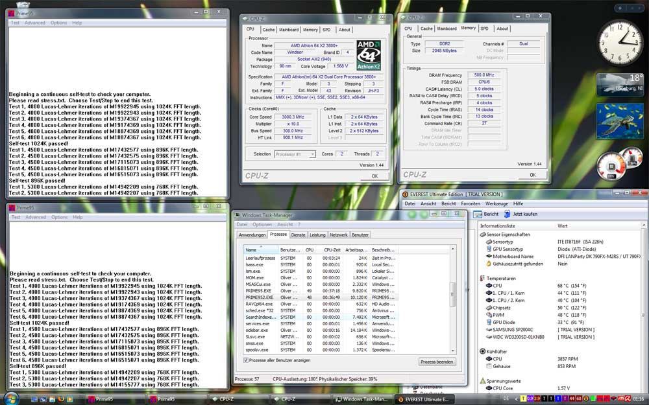Screen dimensions: 649x405
Task: Click OK in the CPU-Z CPU window
Action: coord(374,176)
